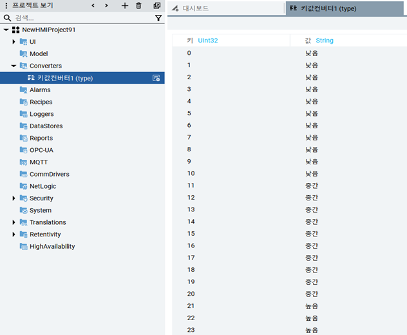This screenshot has height=335, width=407.
Task: Click the duplicate window icon in the project header
Action: (156, 5)
